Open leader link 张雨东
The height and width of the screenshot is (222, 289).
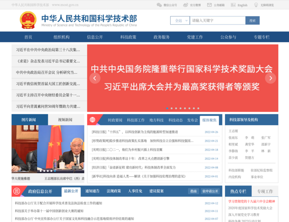pyautogui.click(x=233, y=138)
